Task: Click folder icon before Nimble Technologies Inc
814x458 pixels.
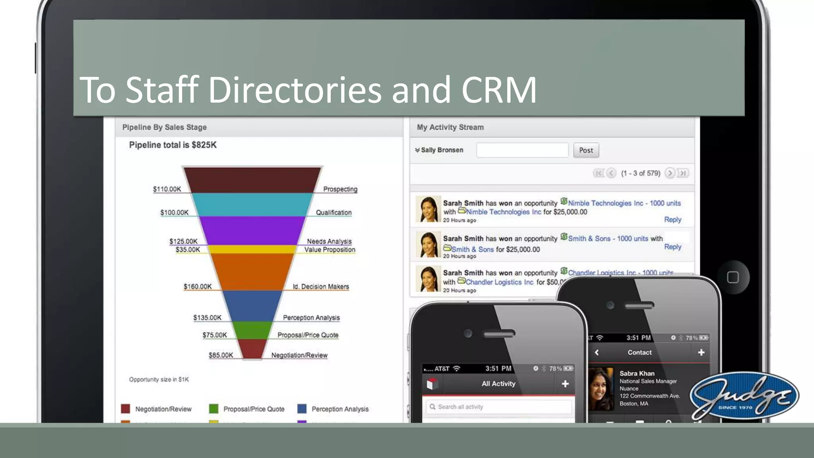Action: pos(462,210)
